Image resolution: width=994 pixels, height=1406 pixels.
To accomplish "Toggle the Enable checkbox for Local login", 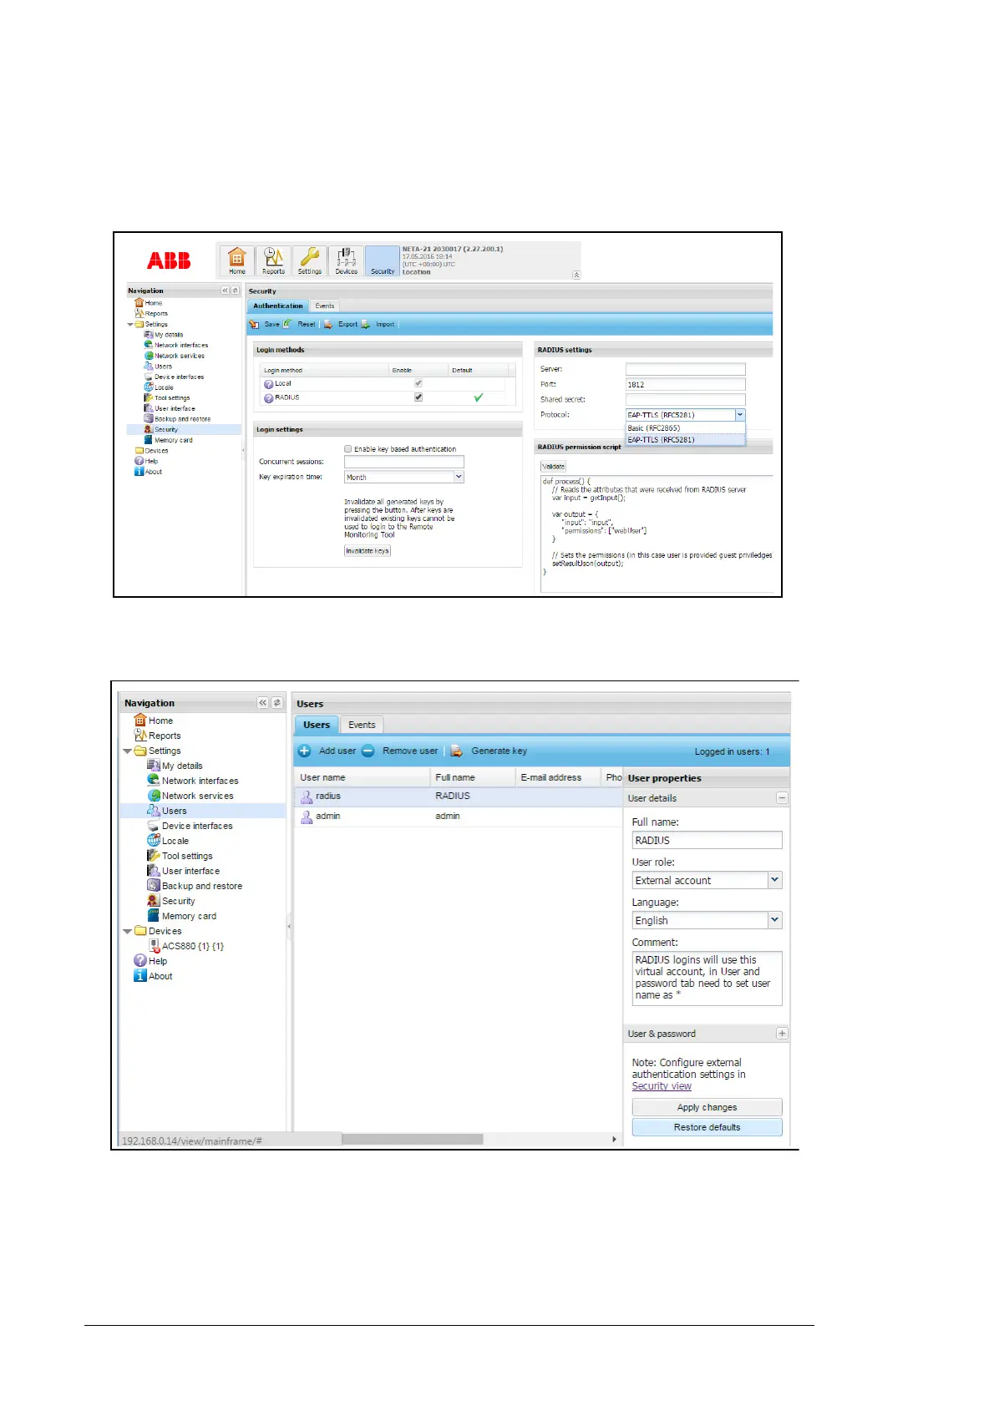I will point(418,383).
